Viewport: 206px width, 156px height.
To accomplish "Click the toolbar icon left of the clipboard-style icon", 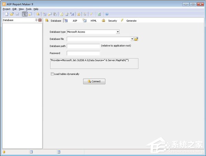I will point(50,14).
